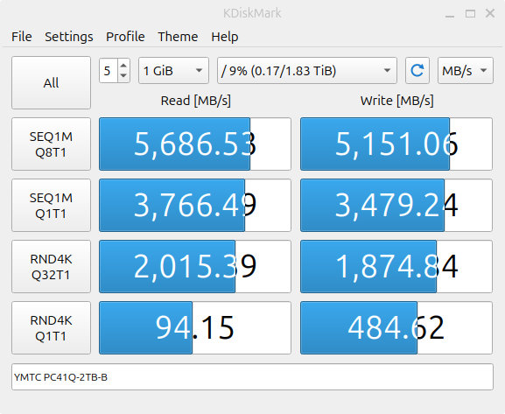Decrease the test count with the down arrow
505x414 pixels.
pos(123,76)
